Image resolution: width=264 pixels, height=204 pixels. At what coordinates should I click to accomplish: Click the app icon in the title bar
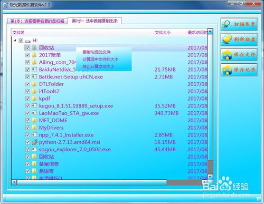point(6,5)
